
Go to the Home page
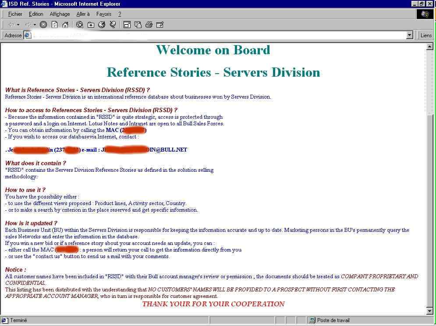pos(65,25)
